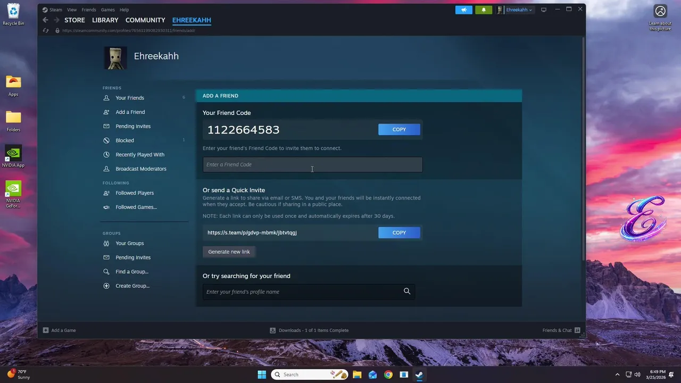Open Your Groups
Viewport: 681px width, 383px height.
click(x=130, y=243)
